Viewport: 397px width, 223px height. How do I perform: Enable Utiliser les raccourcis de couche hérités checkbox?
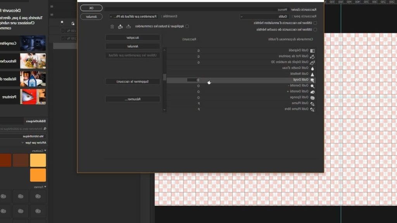click(x=315, y=29)
